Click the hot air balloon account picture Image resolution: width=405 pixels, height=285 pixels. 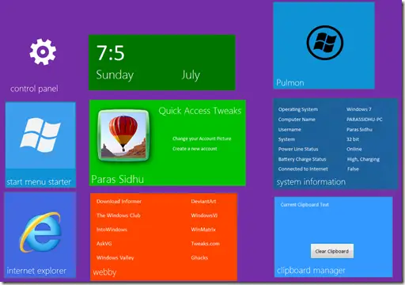pyautogui.click(x=123, y=135)
